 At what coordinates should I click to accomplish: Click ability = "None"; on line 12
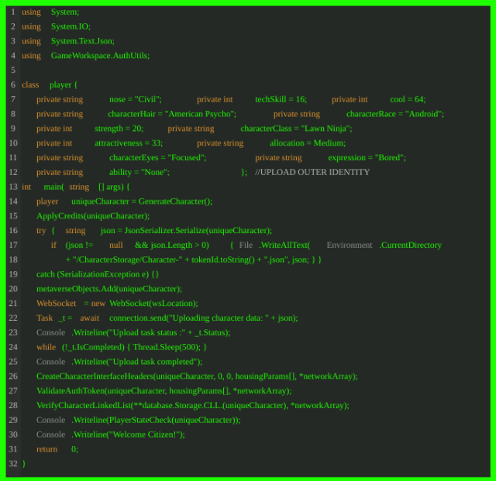pyautogui.click(x=139, y=172)
